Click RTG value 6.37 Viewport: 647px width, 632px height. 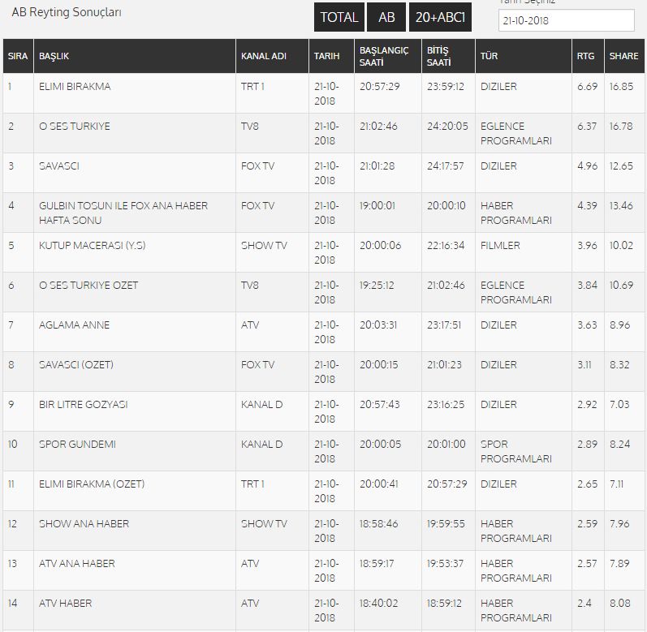(587, 126)
